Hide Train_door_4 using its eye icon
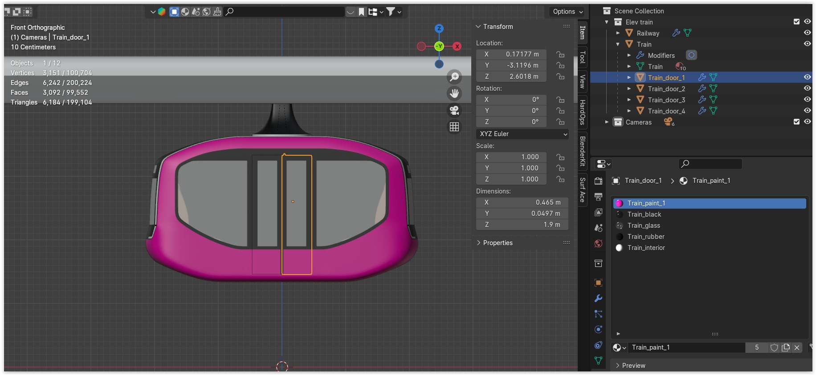Viewport: 816px width, 375px height. click(807, 111)
